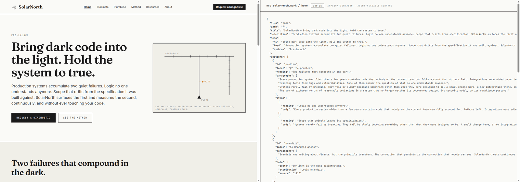Click the SolarNorth compass logo icon

(14, 7)
